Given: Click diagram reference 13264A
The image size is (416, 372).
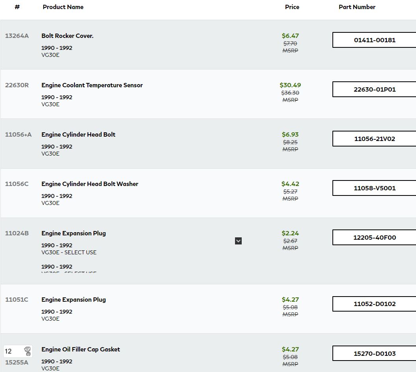Looking at the screenshot, I should [17, 36].
